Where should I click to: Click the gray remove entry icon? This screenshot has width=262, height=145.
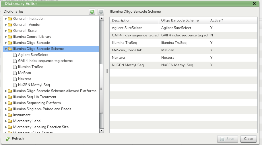coord(101,12)
